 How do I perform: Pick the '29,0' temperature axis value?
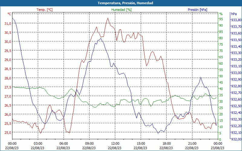point(8,59)
